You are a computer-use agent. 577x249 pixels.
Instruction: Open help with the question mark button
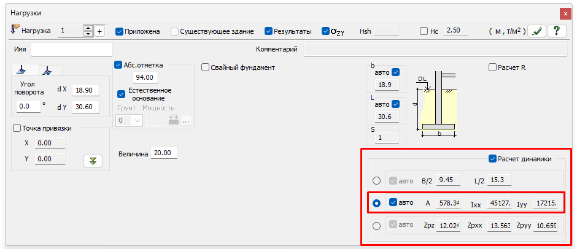click(556, 31)
